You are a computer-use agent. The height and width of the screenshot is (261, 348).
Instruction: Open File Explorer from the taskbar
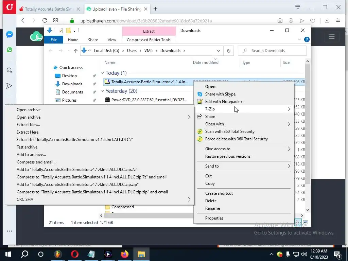pyautogui.click(x=141, y=254)
